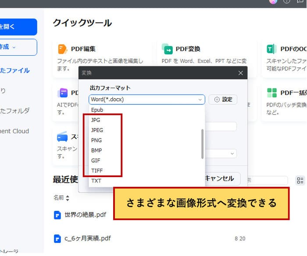Open the PDF変換 tool icon

[x=167, y=49]
